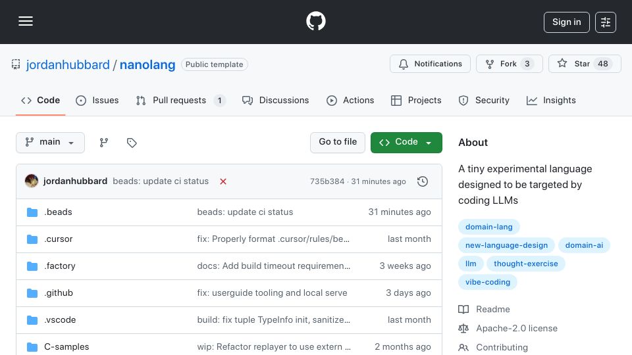The width and height of the screenshot is (632, 355).
Task: Click the Go to file button
Action: coord(338,143)
